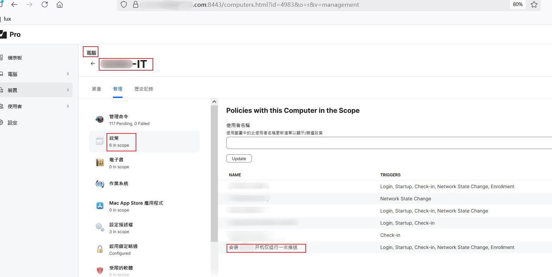The image size is (552, 277).
Task: Click the 啟用鎖定略過 padlock icon
Action: (100, 249)
